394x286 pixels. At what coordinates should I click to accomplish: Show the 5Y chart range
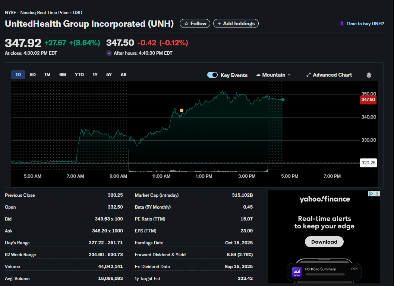tap(109, 75)
